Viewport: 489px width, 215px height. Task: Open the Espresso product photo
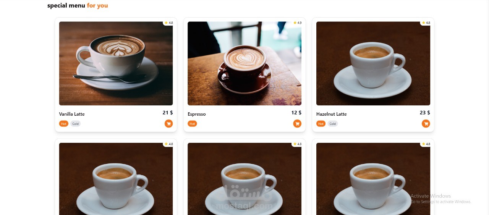[244, 63]
